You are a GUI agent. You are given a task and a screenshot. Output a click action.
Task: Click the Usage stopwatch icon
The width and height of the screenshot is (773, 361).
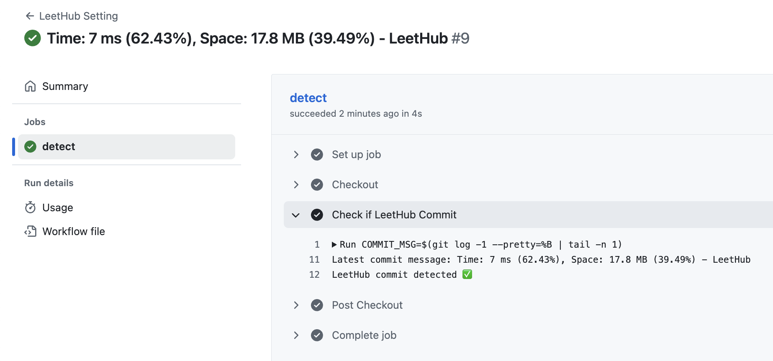[30, 207]
